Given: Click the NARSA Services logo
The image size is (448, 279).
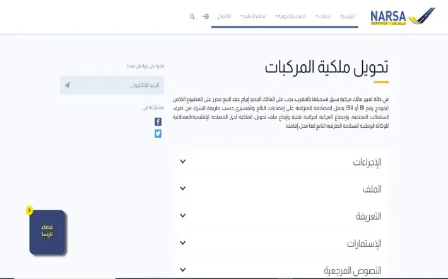Looking at the screenshot, I should tap(403, 16).
